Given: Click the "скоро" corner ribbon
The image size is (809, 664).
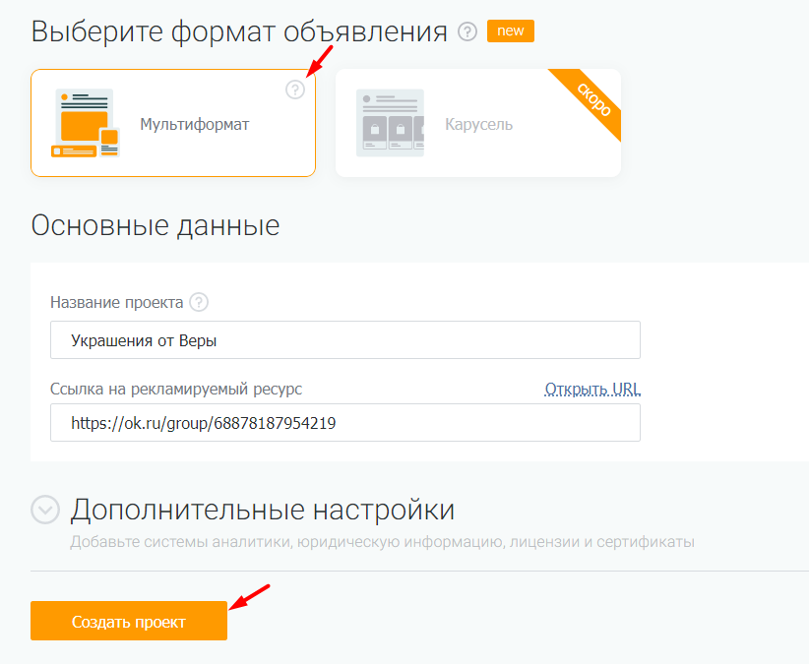Looking at the screenshot, I should 592,98.
